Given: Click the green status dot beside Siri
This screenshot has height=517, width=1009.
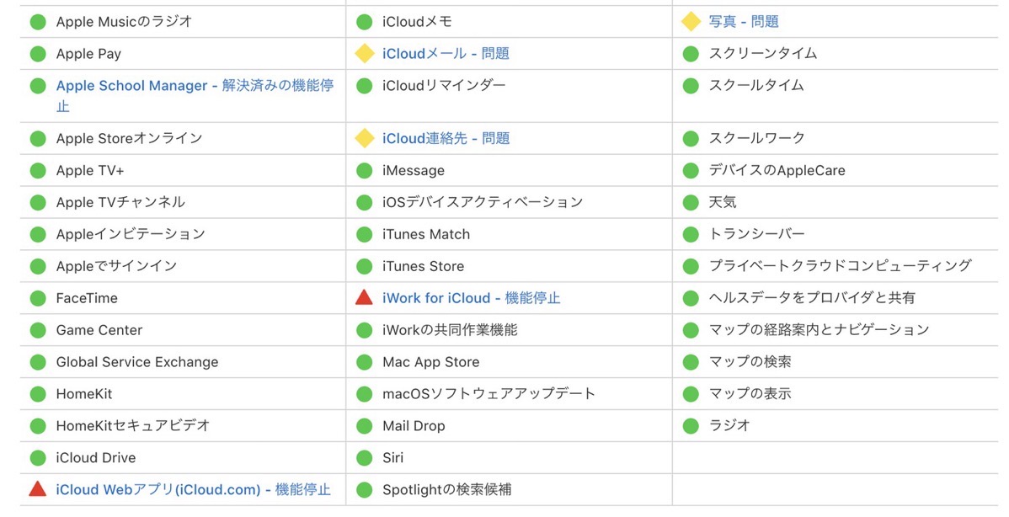Looking at the screenshot, I should pyautogui.click(x=364, y=457).
